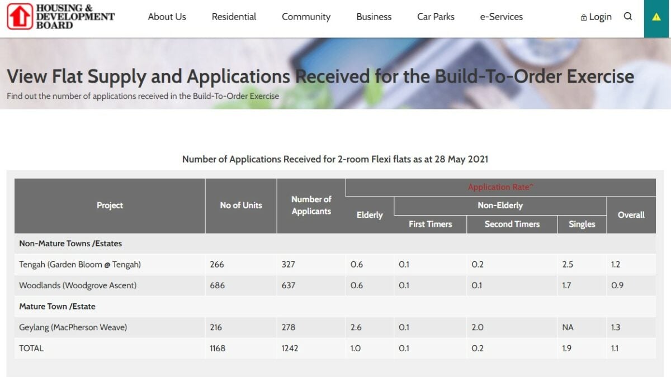This screenshot has height=377, width=671.
Task: Click the Elderly column header
Action: [370, 215]
